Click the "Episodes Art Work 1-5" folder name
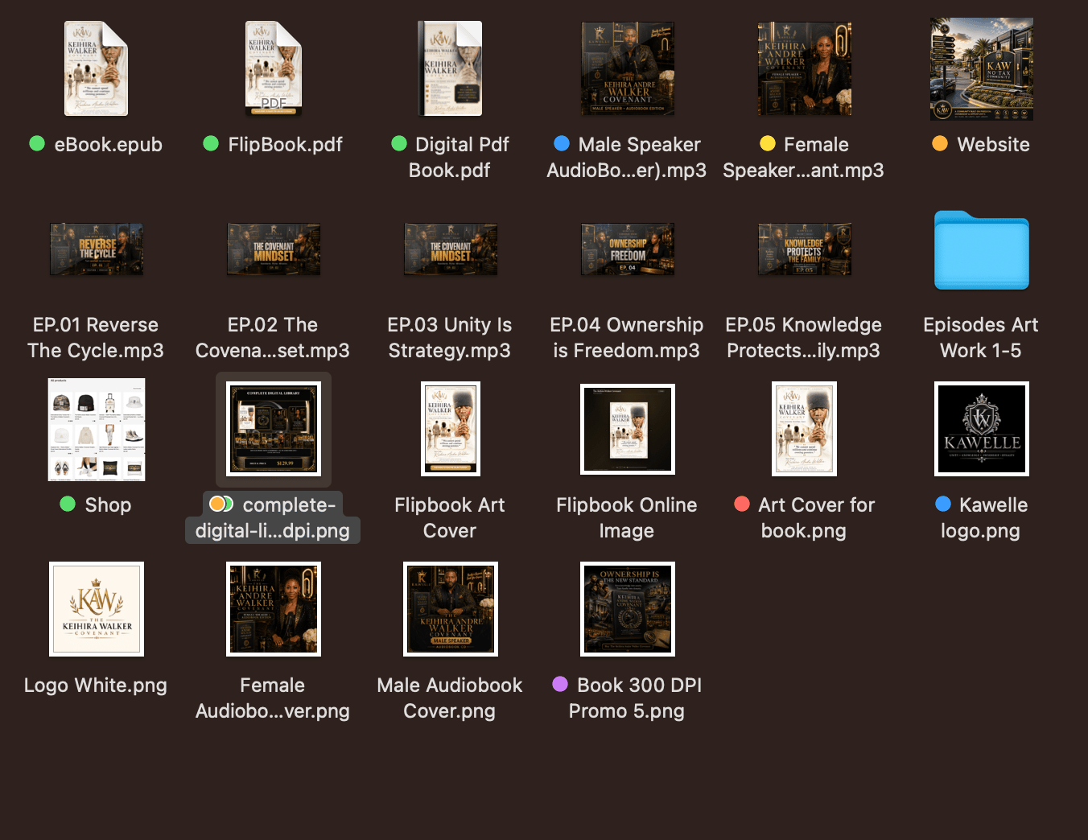1088x840 pixels. 981,338
